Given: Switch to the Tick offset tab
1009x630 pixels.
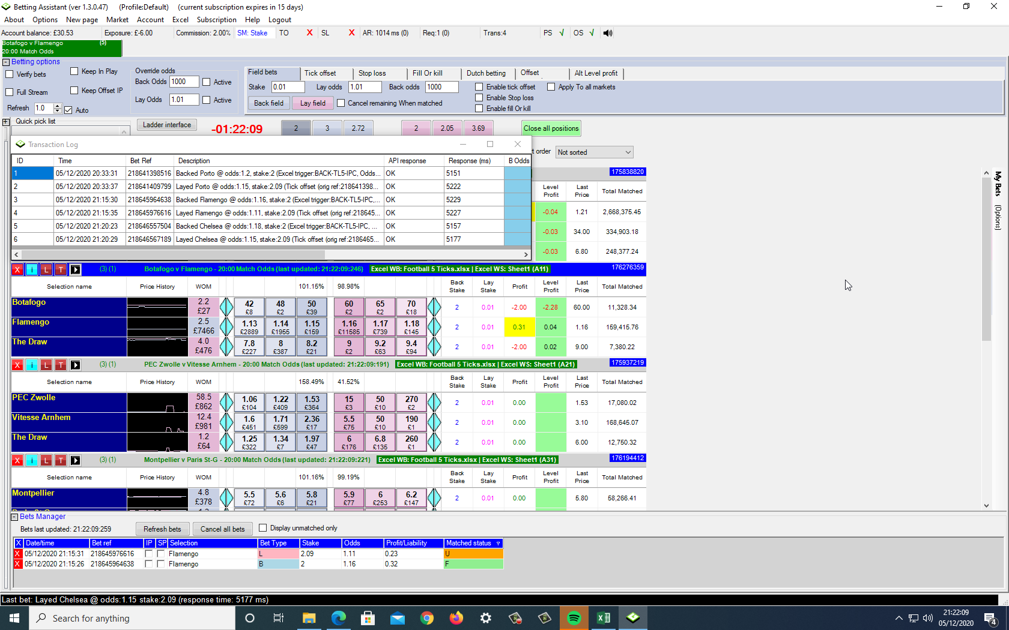Looking at the screenshot, I should [x=326, y=73].
